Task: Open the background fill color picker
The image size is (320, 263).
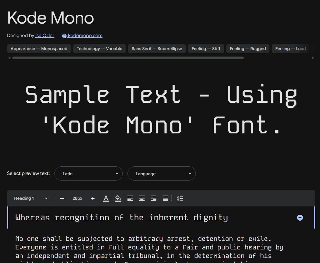Action: coord(118,198)
